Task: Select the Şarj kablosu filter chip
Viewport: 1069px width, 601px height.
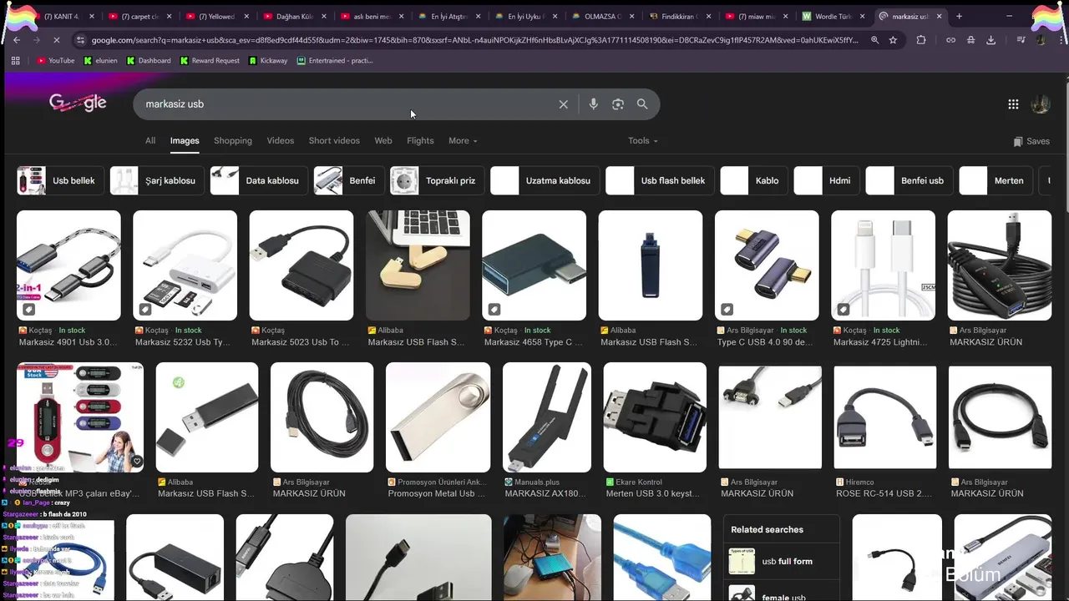Action: pyautogui.click(x=157, y=180)
